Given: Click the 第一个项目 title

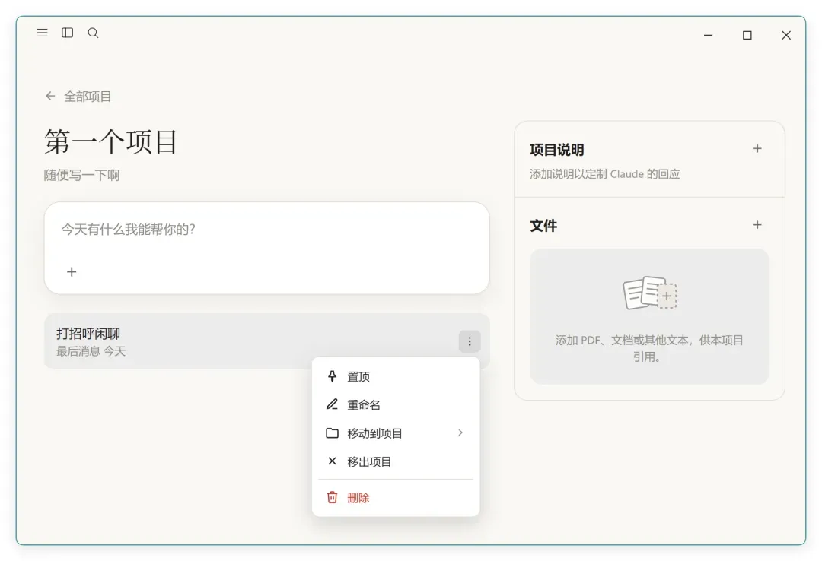Looking at the screenshot, I should [x=111, y=142].
